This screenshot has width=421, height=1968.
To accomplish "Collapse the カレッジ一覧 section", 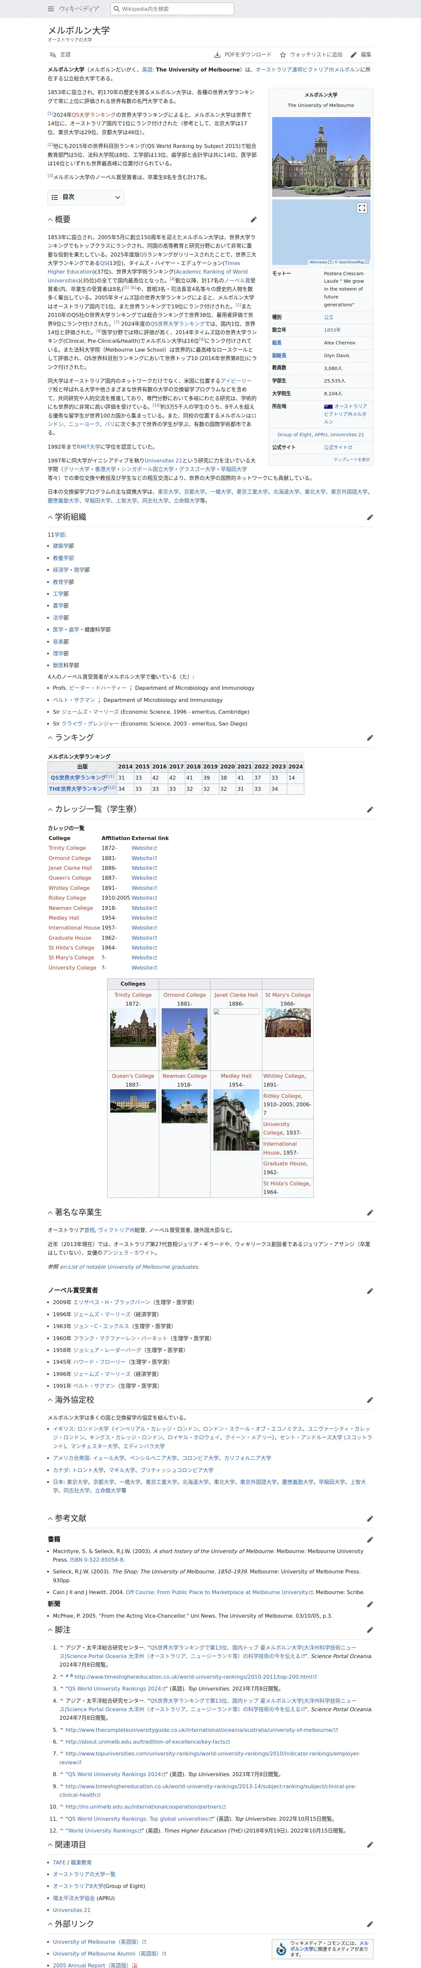I will point(50,809).
